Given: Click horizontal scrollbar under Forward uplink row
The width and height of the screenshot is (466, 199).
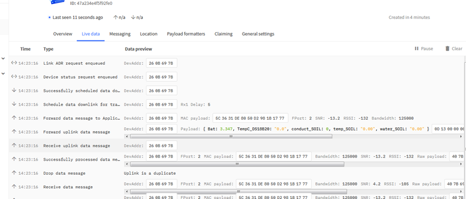Looking at the screenshot, I should (x=231, y=136).
